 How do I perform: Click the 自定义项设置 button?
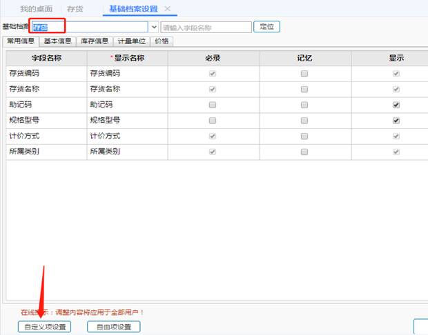(x=44, y=327)
